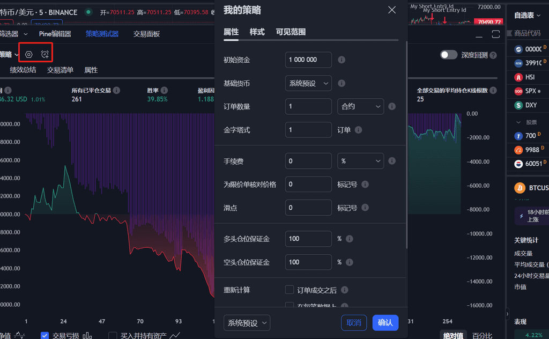
Task: Enable 订单成交之后 checkbox
Action: pyautogui.click(x=290, y=290)
